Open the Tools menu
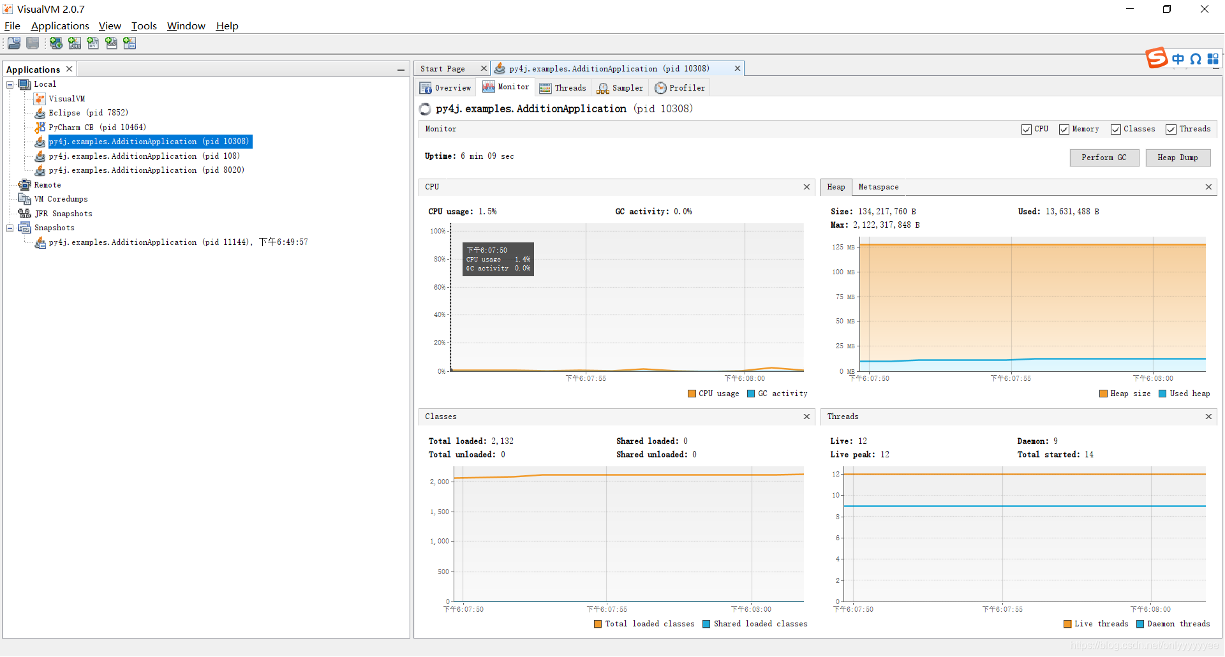 [x=144, y=26]
